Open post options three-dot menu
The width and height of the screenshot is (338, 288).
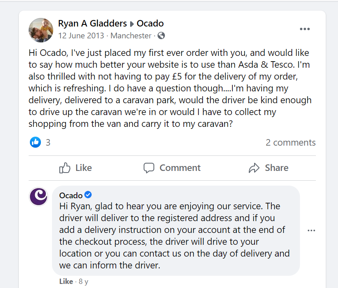[305, 29]
